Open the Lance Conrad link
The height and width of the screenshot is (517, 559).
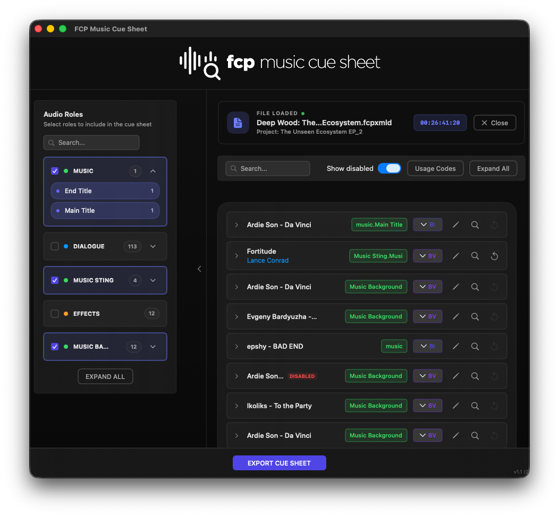coord(268,261)
